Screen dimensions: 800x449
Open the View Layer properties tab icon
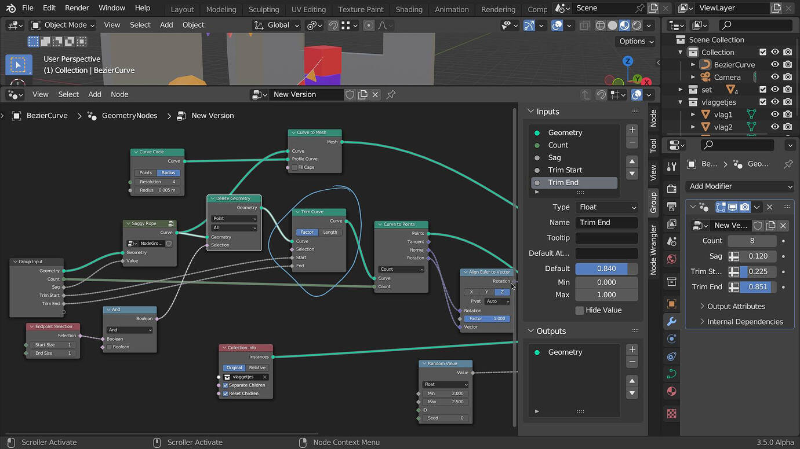(672, 224)
